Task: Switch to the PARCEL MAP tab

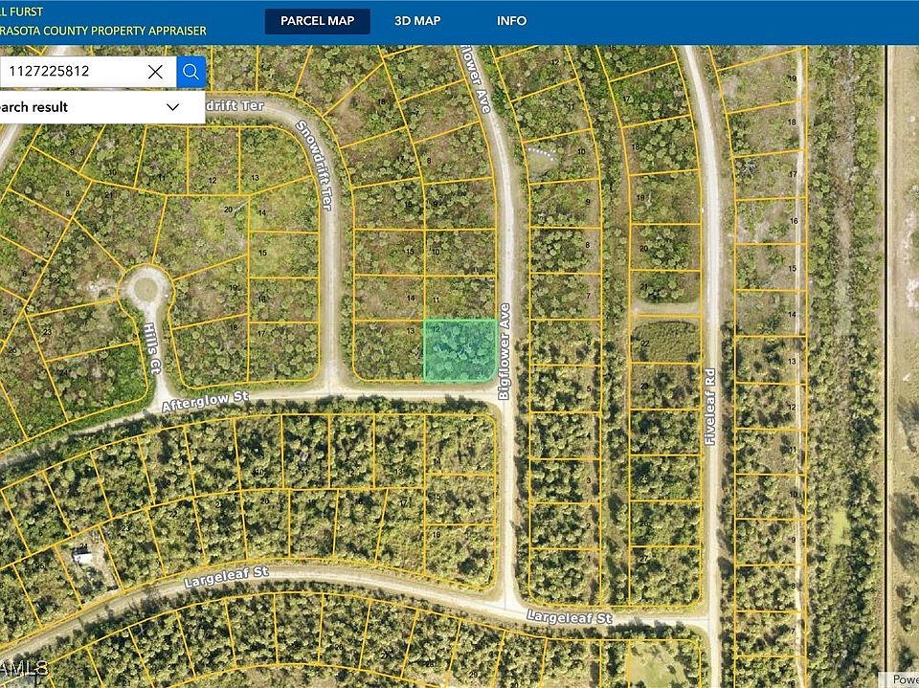Action: (x=317, y=21)
